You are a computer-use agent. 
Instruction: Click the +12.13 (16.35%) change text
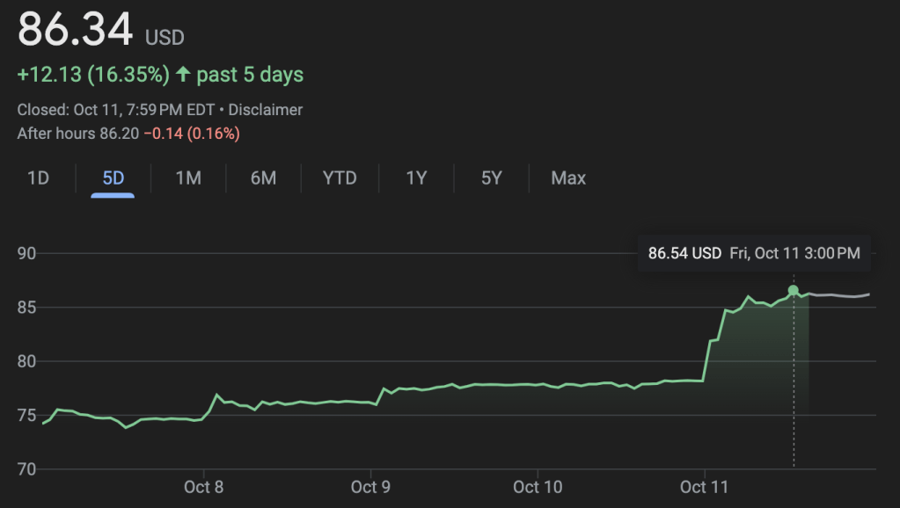point(93,75)
